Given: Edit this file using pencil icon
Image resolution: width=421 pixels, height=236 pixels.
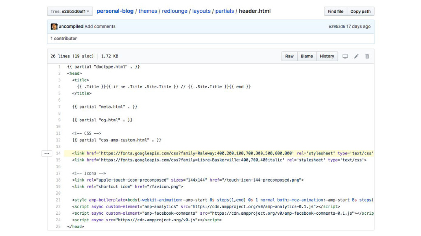Looking at the screenshot, I should click(356, 56).
